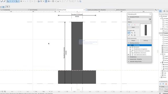Toggle eye of Modyfikatory rozciągnięcia layer
Viewport: 168px width, 94px height.
coord(130,49)
